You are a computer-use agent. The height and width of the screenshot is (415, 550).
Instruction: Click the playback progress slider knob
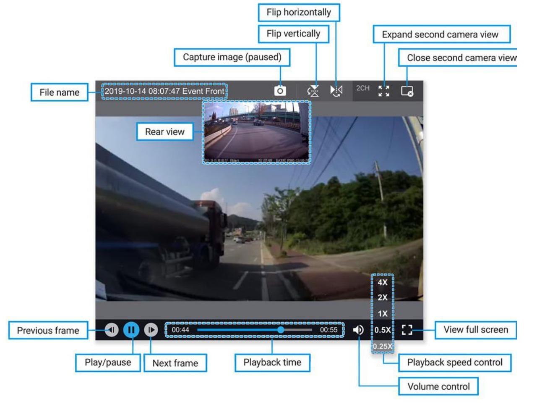(281, 330)
